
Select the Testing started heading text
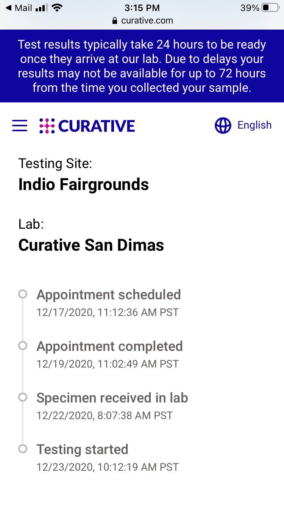pos(82,449)
